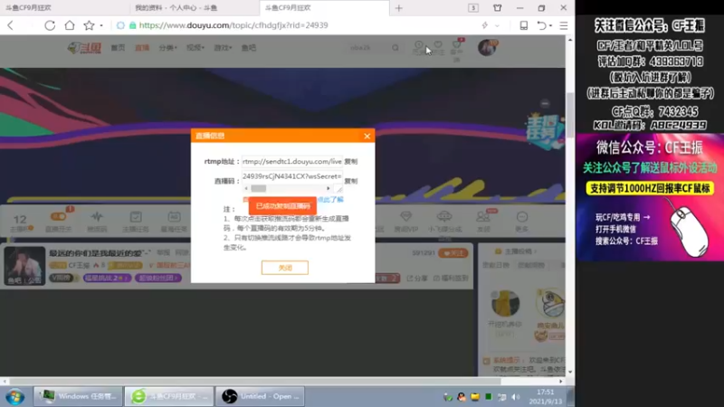This screenshot has height=407, width=724.
Task: Click the 分享 share link under the room title
Action: coord(417,279)
